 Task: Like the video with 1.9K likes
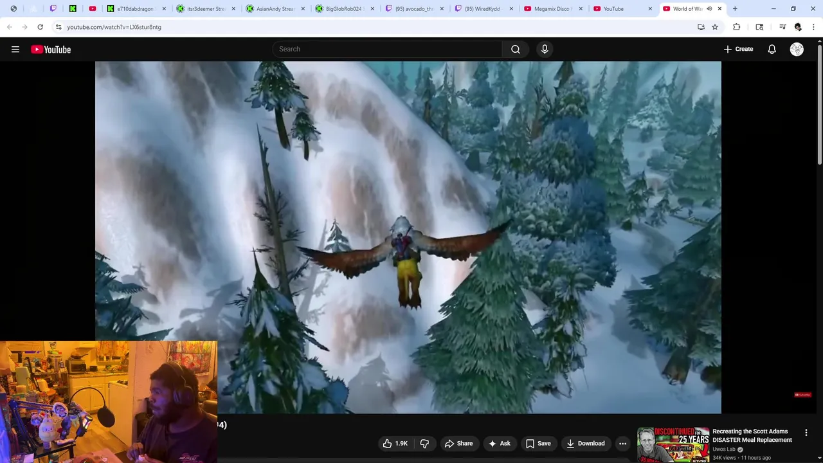coord(395,443)
